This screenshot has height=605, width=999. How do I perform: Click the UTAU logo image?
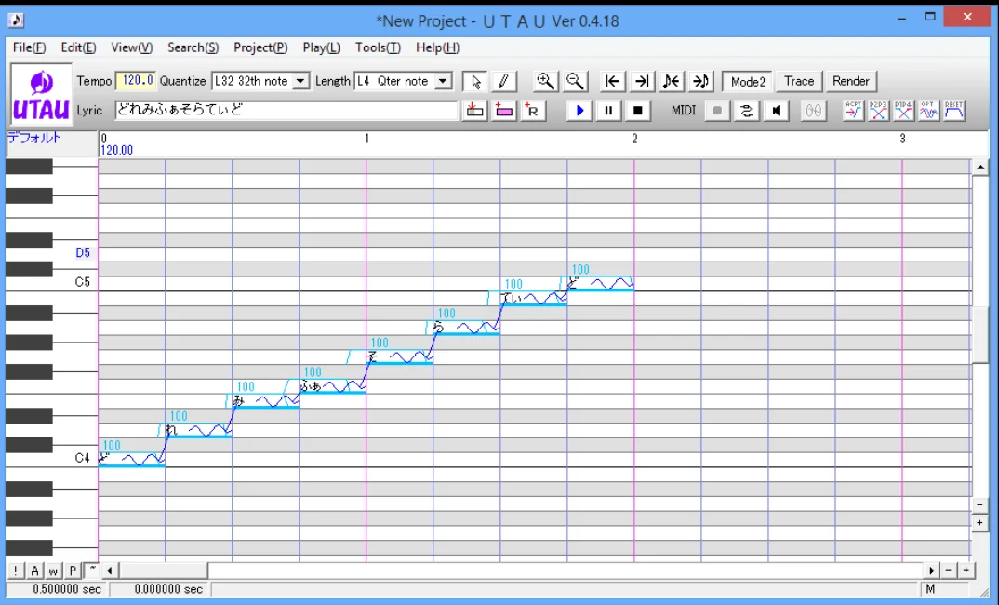[42, 95]
